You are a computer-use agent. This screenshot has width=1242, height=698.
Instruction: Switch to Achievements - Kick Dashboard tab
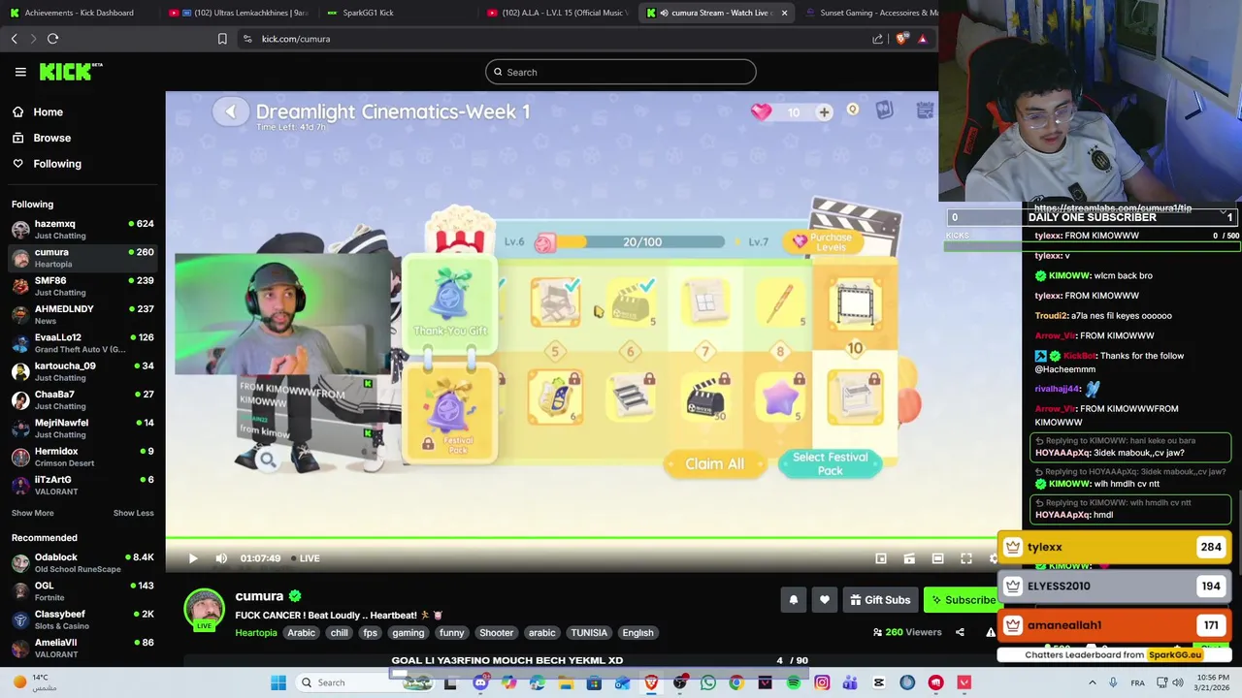click(x=78, y=13)
